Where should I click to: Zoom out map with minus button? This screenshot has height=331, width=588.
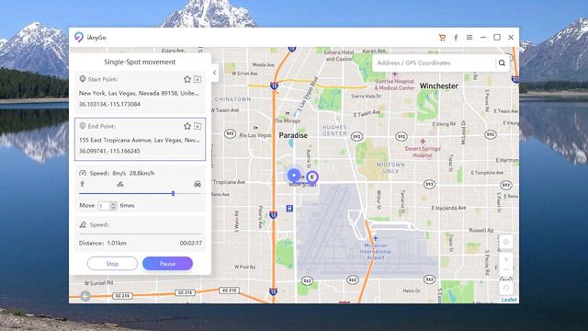pyautogui.click(x=506, y=269)
